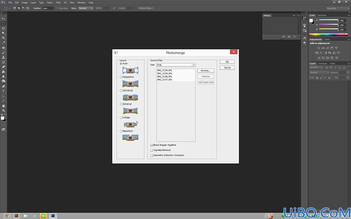Select the Crop tool
The width and height of the screenshot is (351, 219).
click(3, 38)
